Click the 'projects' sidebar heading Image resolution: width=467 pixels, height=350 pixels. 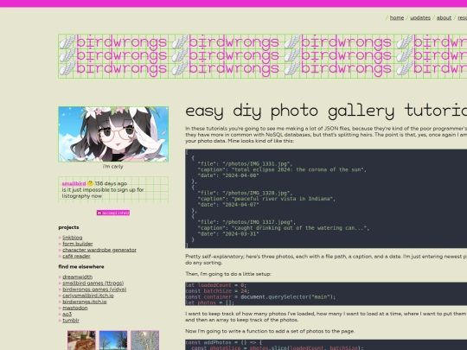tap(69, 227)
